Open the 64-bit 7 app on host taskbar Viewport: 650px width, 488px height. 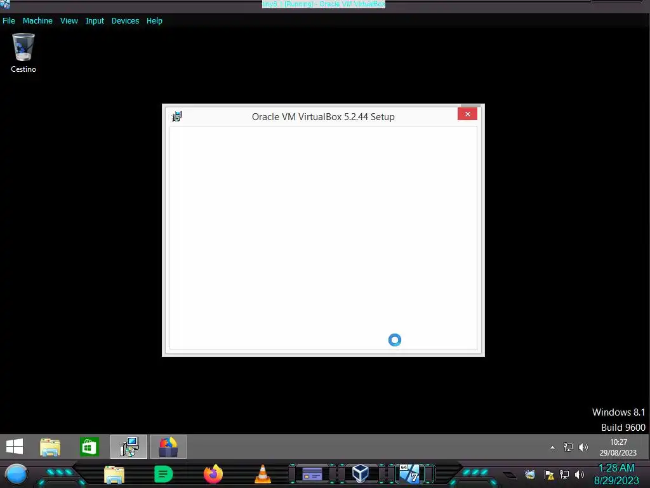409,473
